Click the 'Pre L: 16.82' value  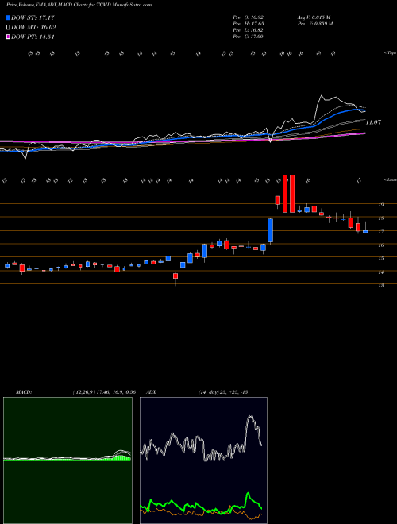(248, 30)
